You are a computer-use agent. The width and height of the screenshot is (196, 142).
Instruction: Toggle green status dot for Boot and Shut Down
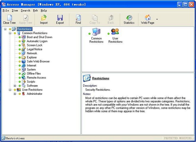20,37
